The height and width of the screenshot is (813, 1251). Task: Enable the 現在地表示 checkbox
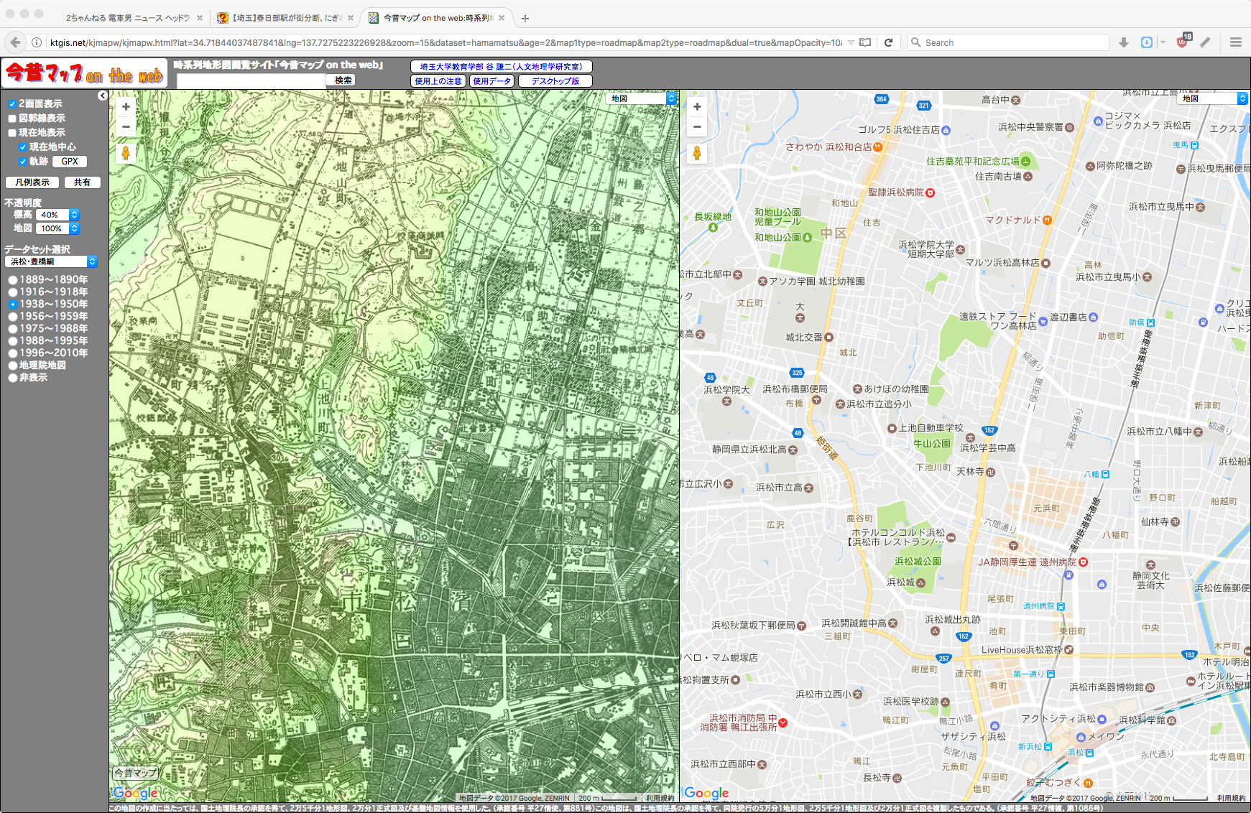[12, 133]
